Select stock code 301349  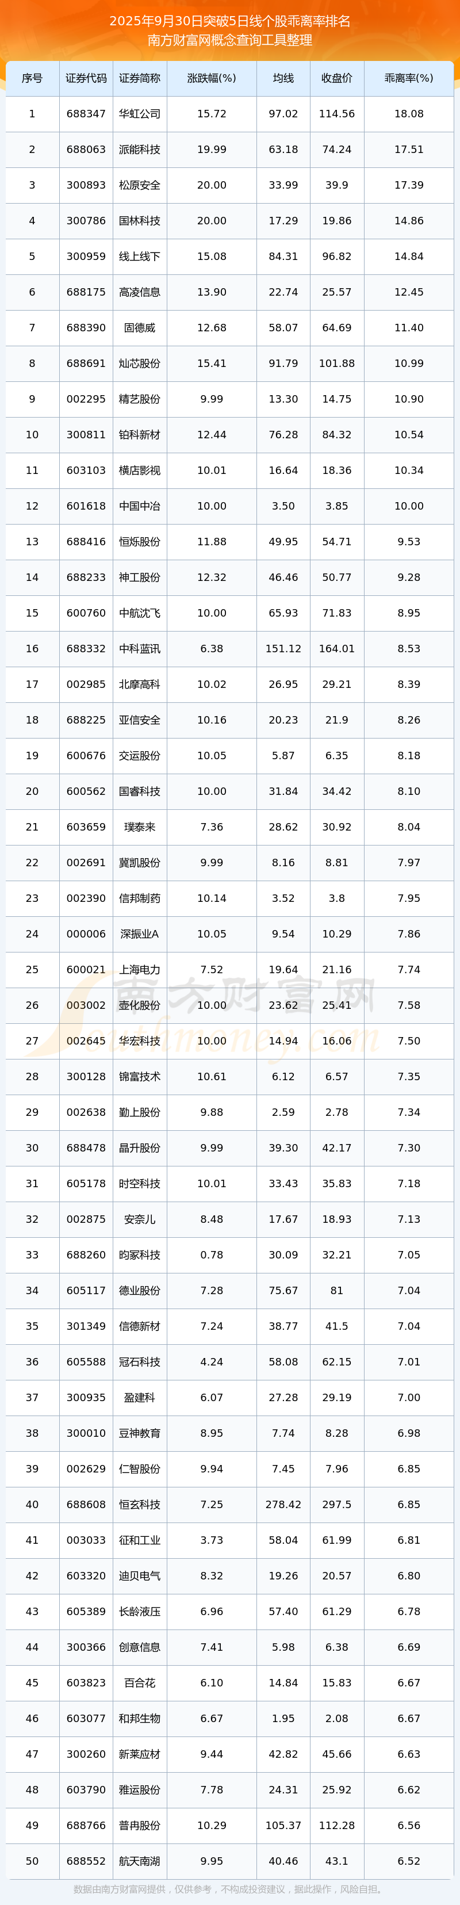click(86, 1326)
